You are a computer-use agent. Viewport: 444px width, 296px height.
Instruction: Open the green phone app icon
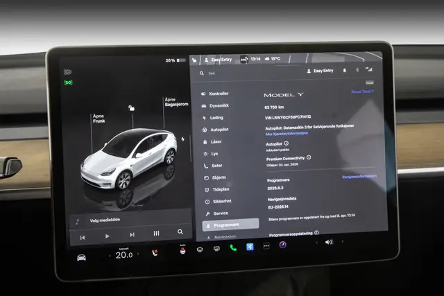pyautogui.click(x=233, y=248)
